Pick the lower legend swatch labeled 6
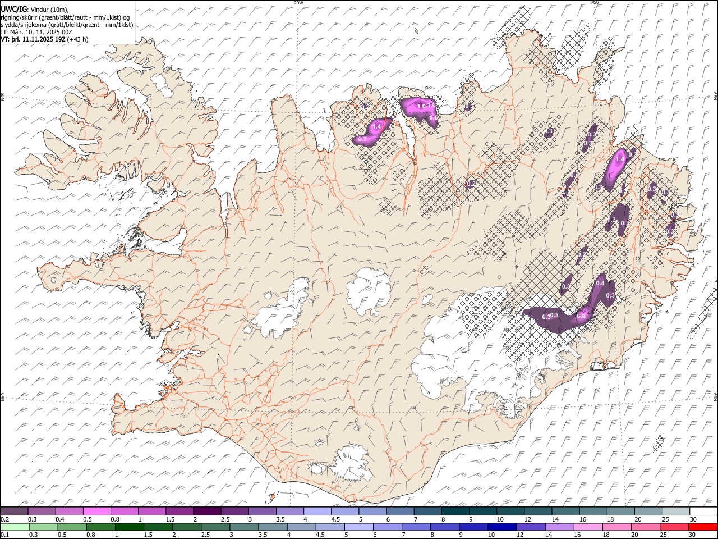The height and width of the screenshot is (539, 718). click(386, 527)
